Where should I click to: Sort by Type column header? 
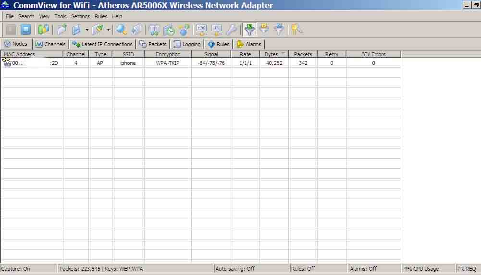(100, 54)
